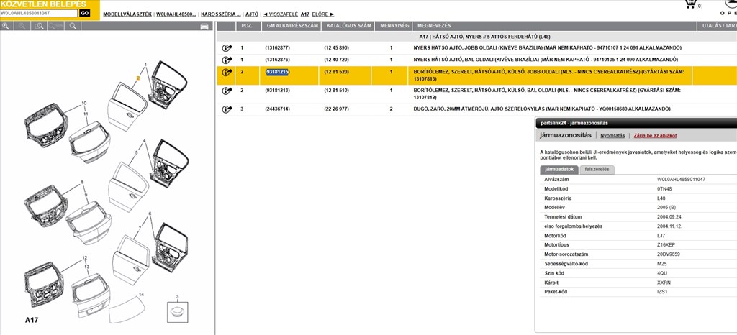The image size is (737, 335).
Task: Navigate back with VISSZAFELÉ link
Action: pyautogui.click(x=280, y=14)
